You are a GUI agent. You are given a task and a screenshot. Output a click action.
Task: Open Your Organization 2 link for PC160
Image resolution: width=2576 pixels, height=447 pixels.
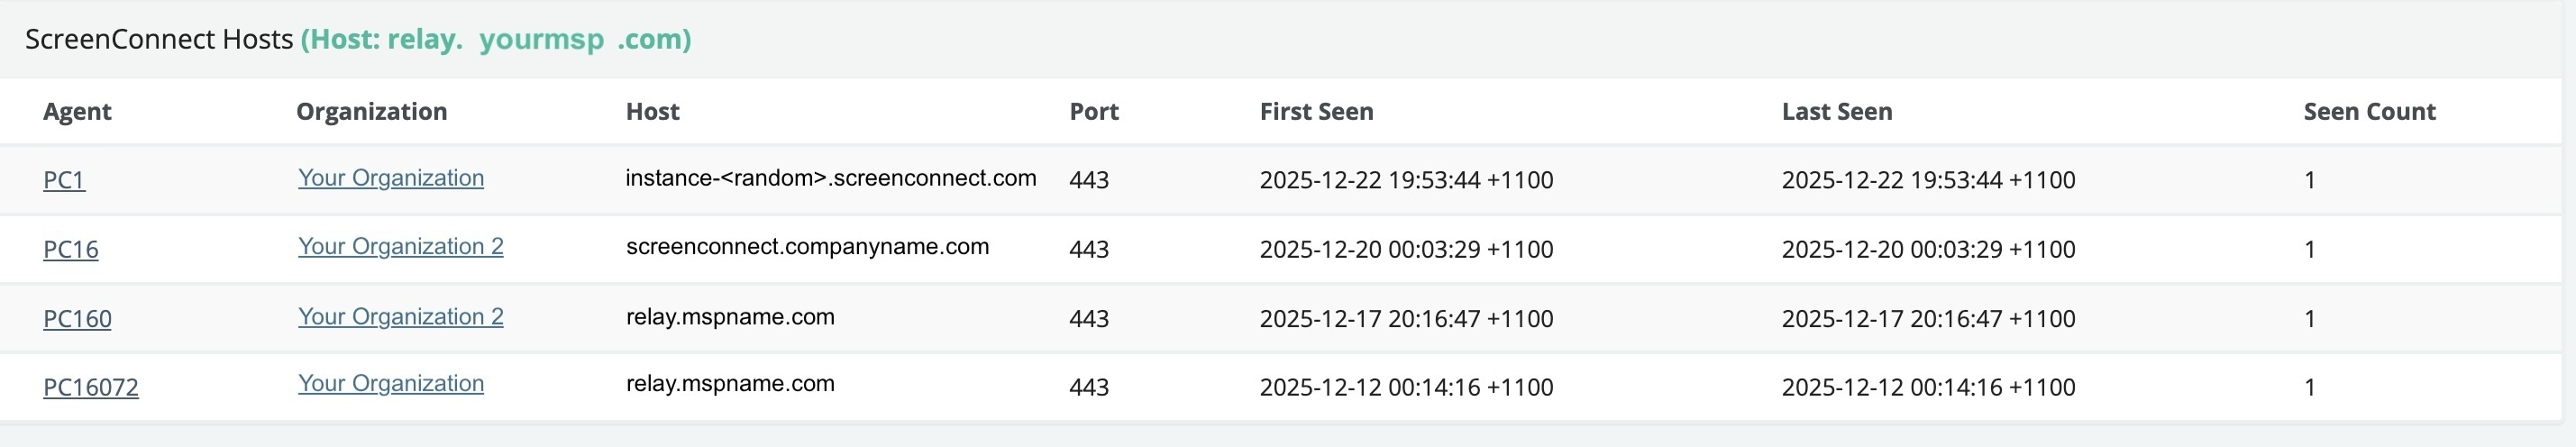tap(401, 317)
